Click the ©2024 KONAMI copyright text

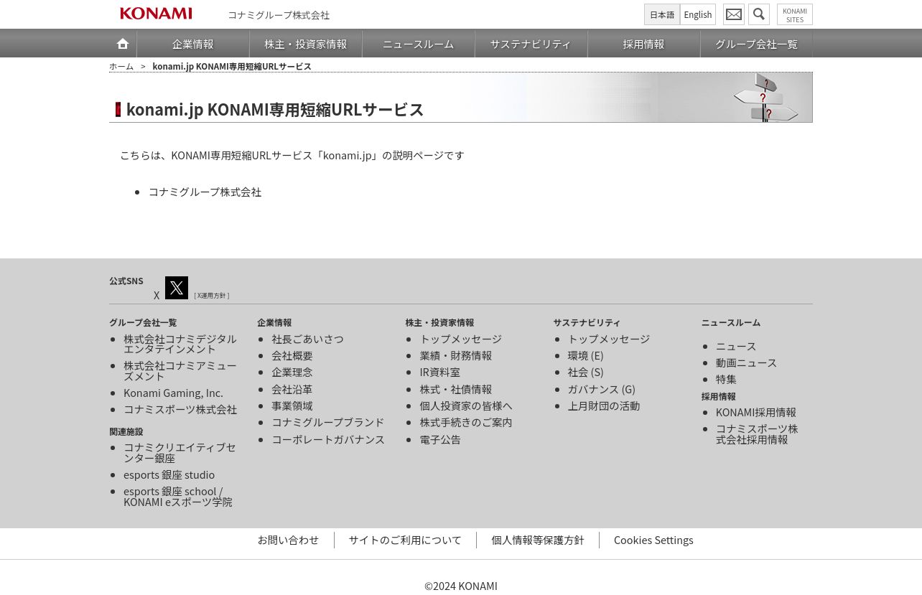pos(461,586)
